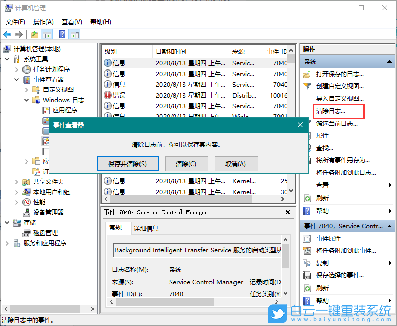Click the 来源 column header

coord(245,52)
